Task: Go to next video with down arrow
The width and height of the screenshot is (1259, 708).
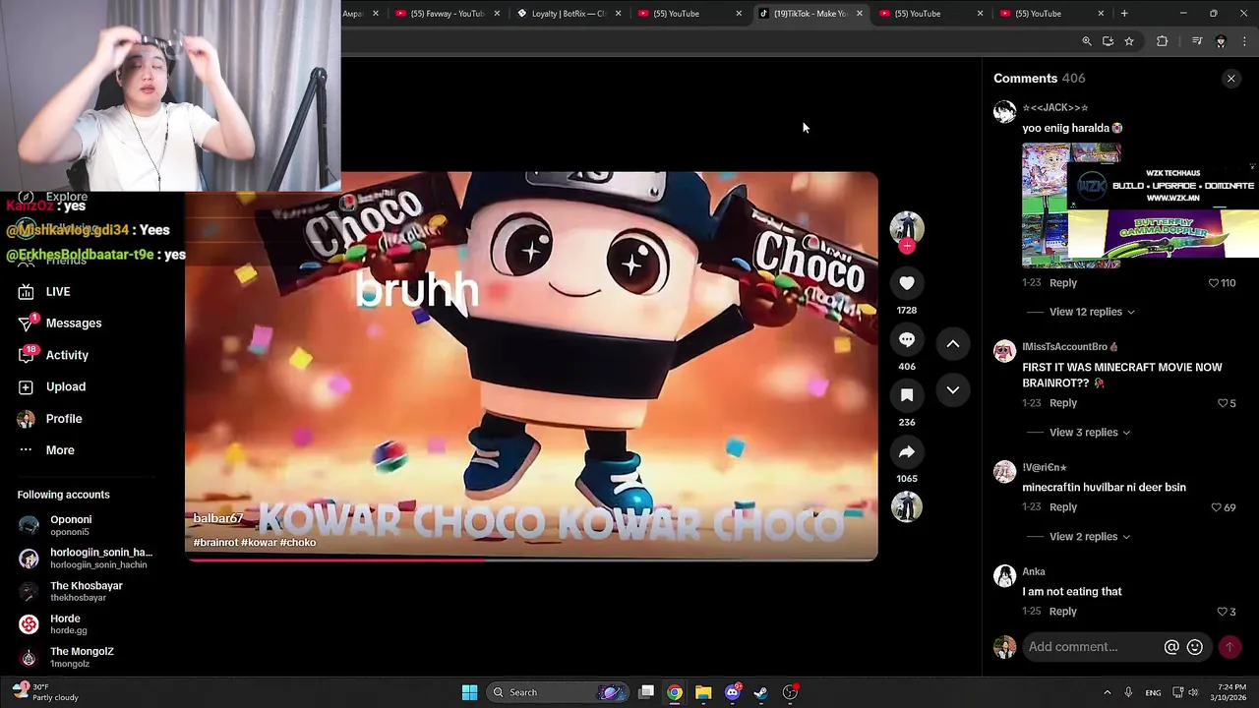Action: [x=953, y=390]
